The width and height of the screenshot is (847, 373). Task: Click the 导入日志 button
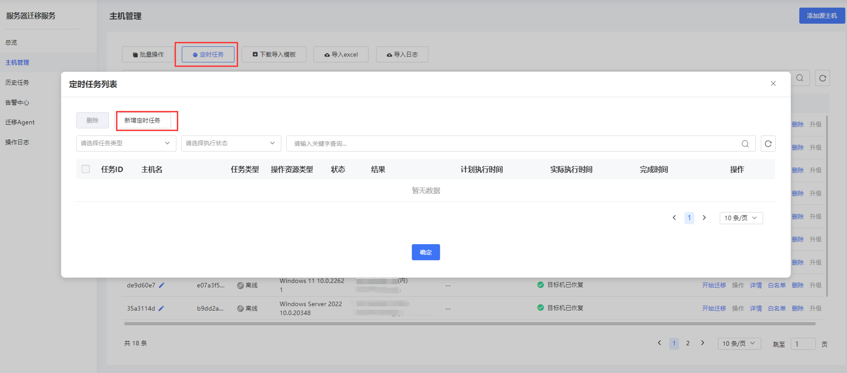tap(402, 54)
